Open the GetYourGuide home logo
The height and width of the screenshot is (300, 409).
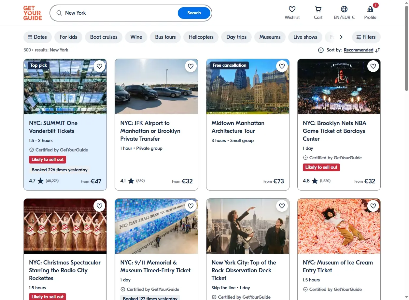(33, 13)
